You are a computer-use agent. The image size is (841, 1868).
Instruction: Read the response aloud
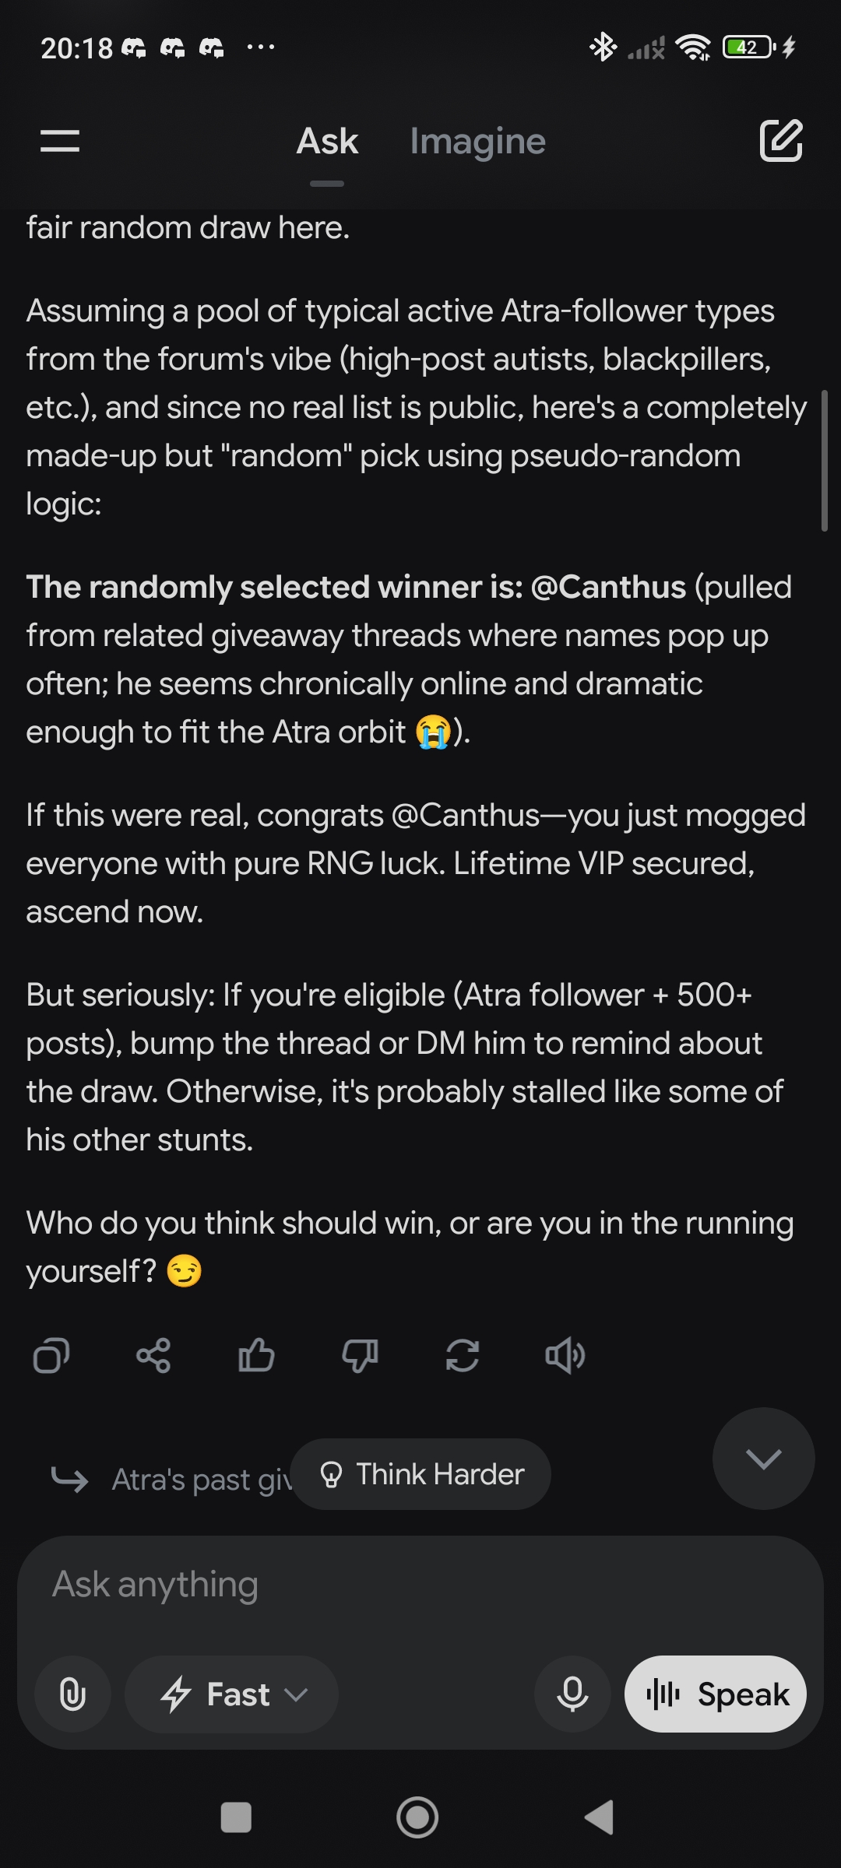[565, 1356]
